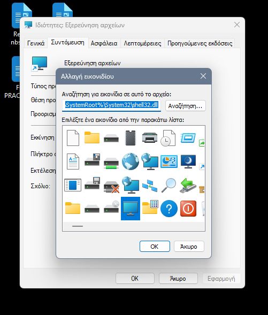Pick the magnifying glass icon
Viewport: 268px width, 315px height.
pyautogui.click(x=169, y=185)
